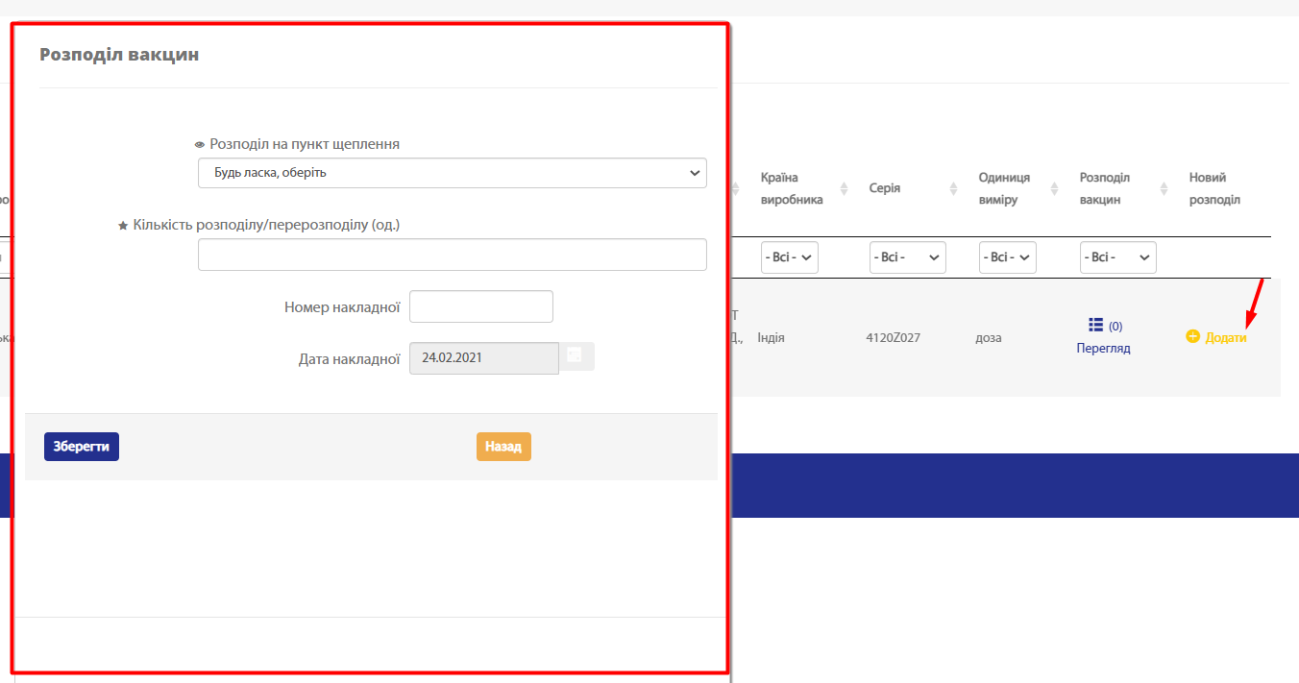The width and height of the screenshot is (1299, 683).
Task: Focus the Номер накладної text field
Action: coord(480,307)
